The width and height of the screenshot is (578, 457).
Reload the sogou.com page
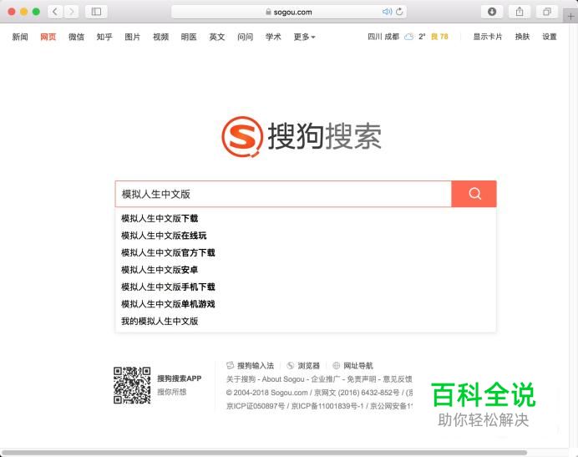[399, 12]
